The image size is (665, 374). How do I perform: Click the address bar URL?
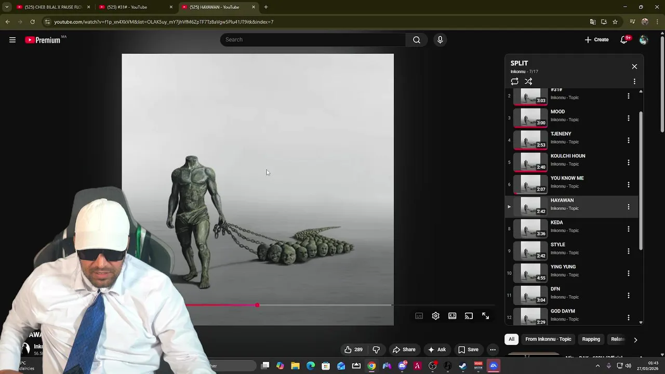(164, 22)
